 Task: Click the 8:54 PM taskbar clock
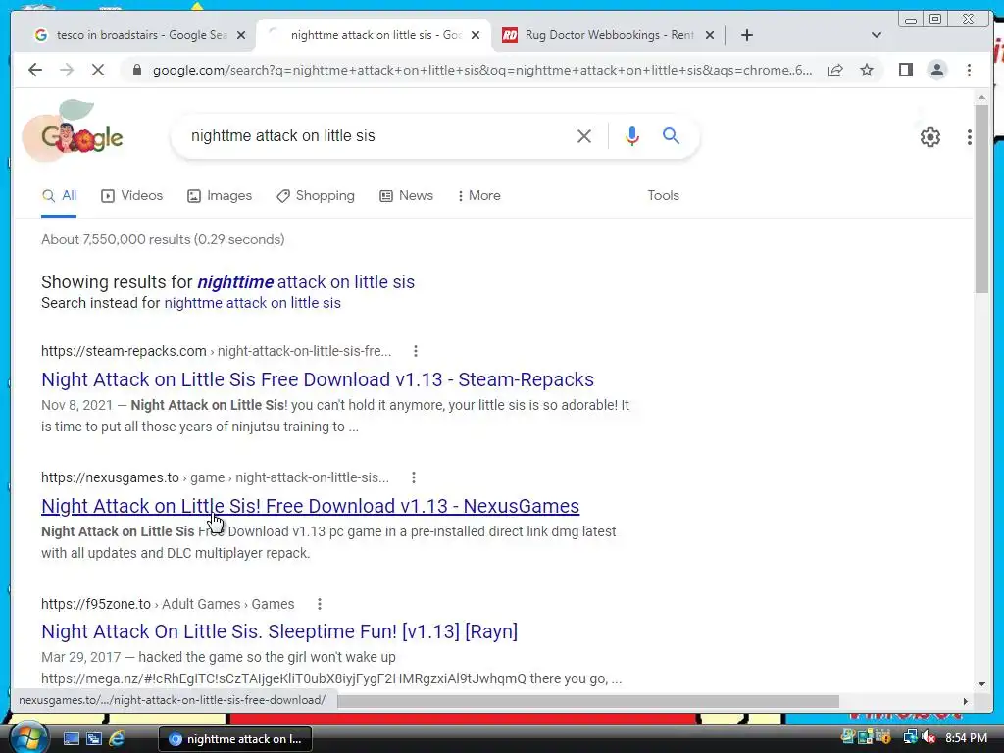966,738
